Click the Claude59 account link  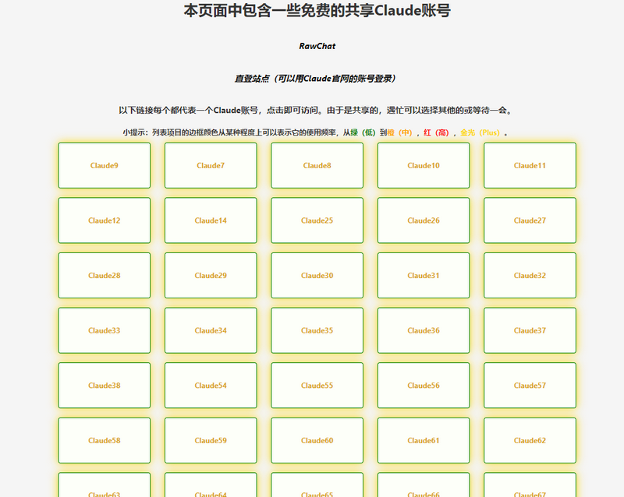(x=211, y=440)
